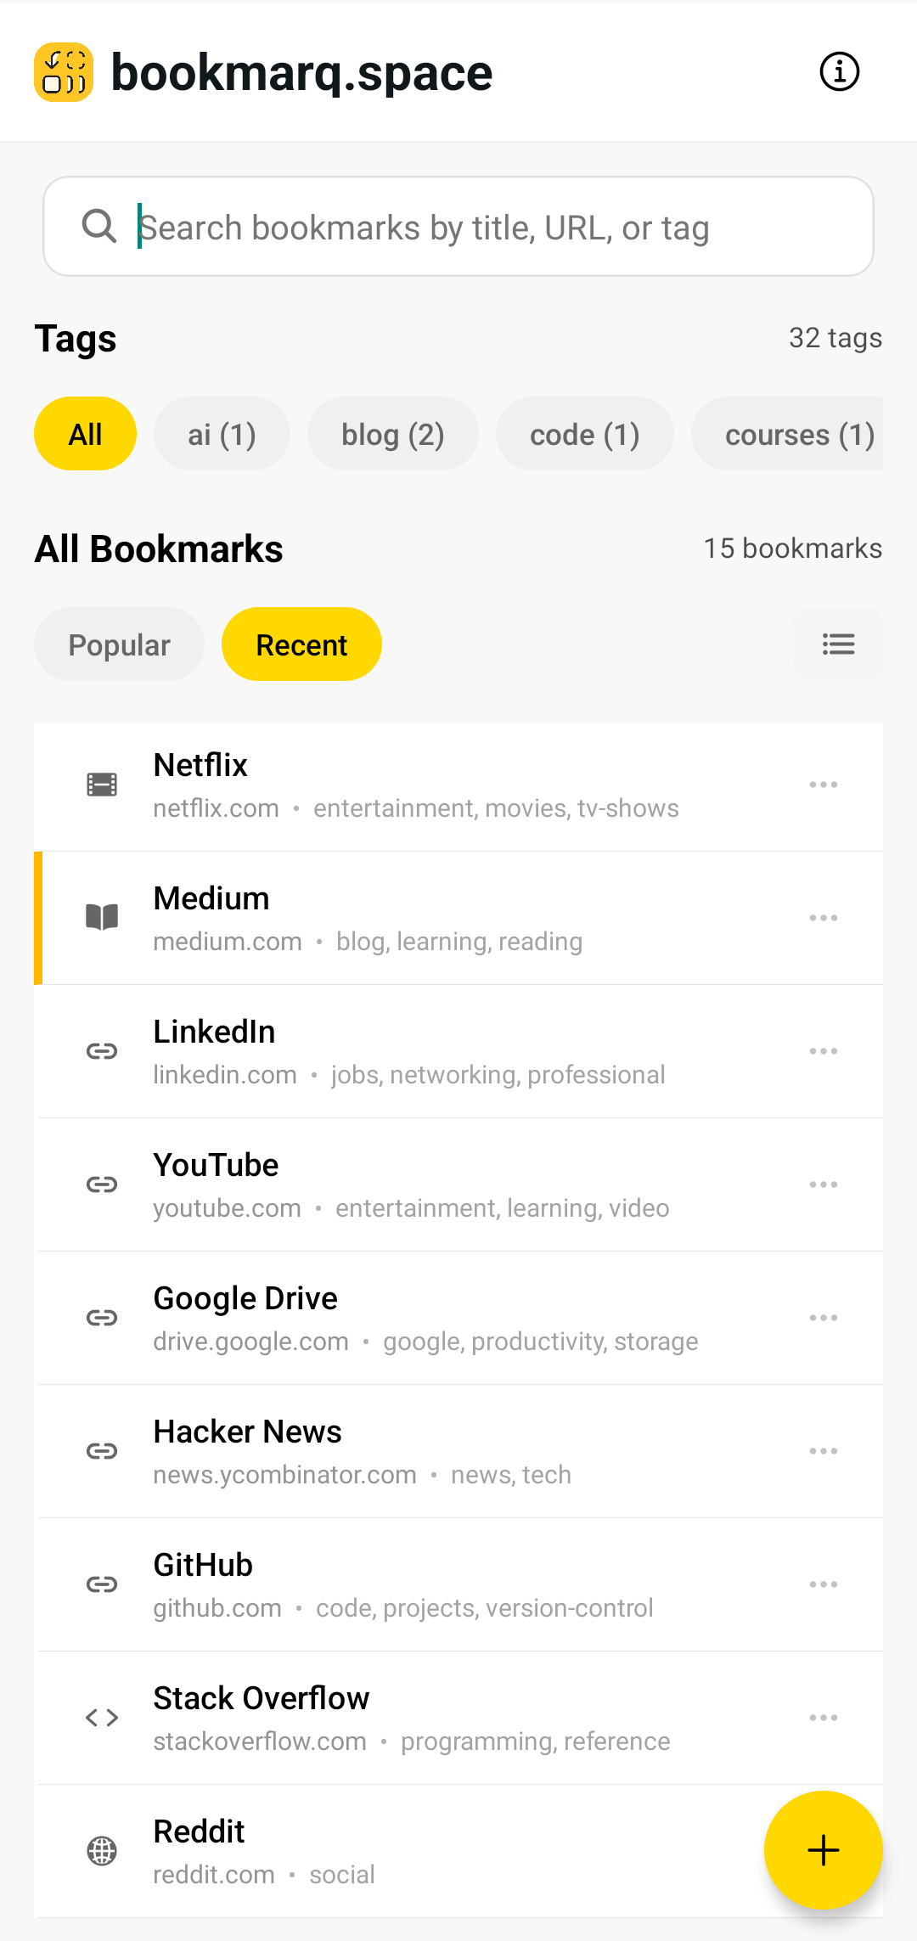Filter by the ai (1) tag
Image resolution: width=917 pixels, height=1941 pixels.
222,433
